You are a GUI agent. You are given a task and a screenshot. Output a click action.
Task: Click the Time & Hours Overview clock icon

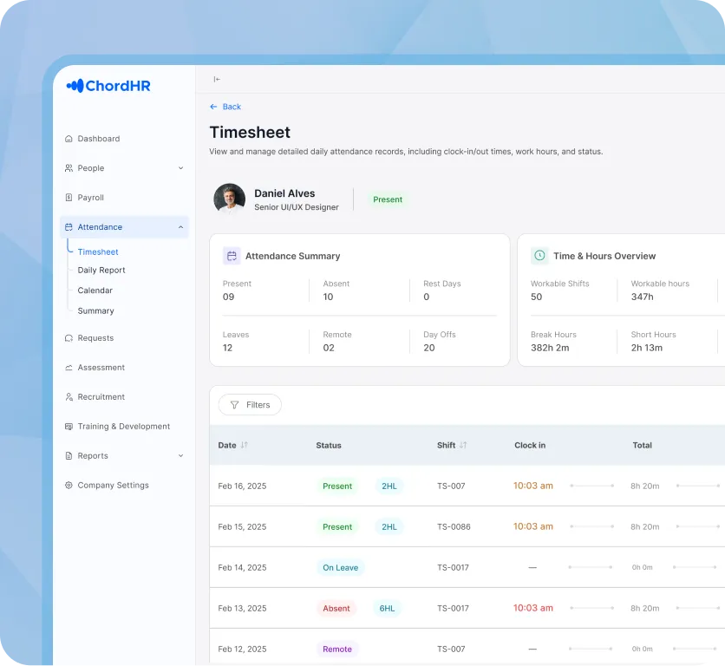539,256
